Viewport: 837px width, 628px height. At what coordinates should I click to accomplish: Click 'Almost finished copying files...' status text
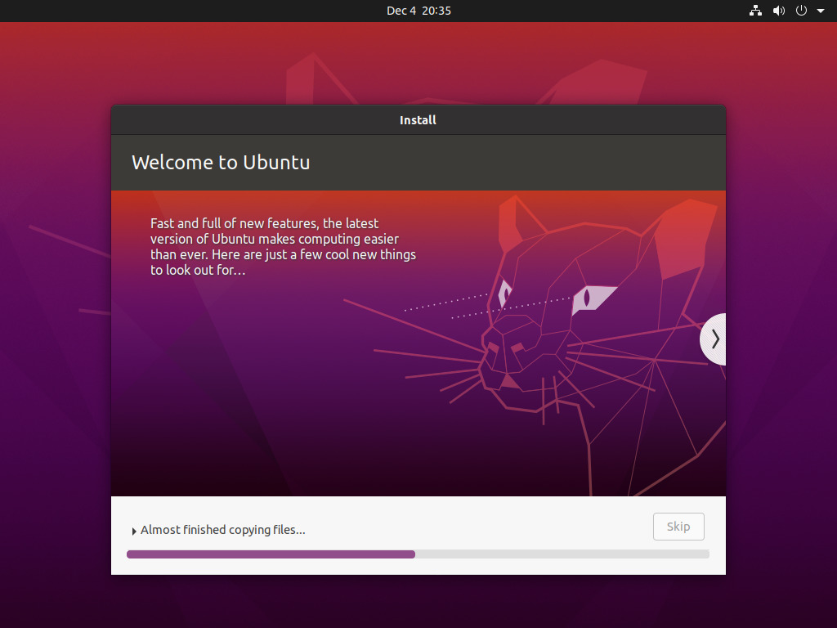(222, 530)
